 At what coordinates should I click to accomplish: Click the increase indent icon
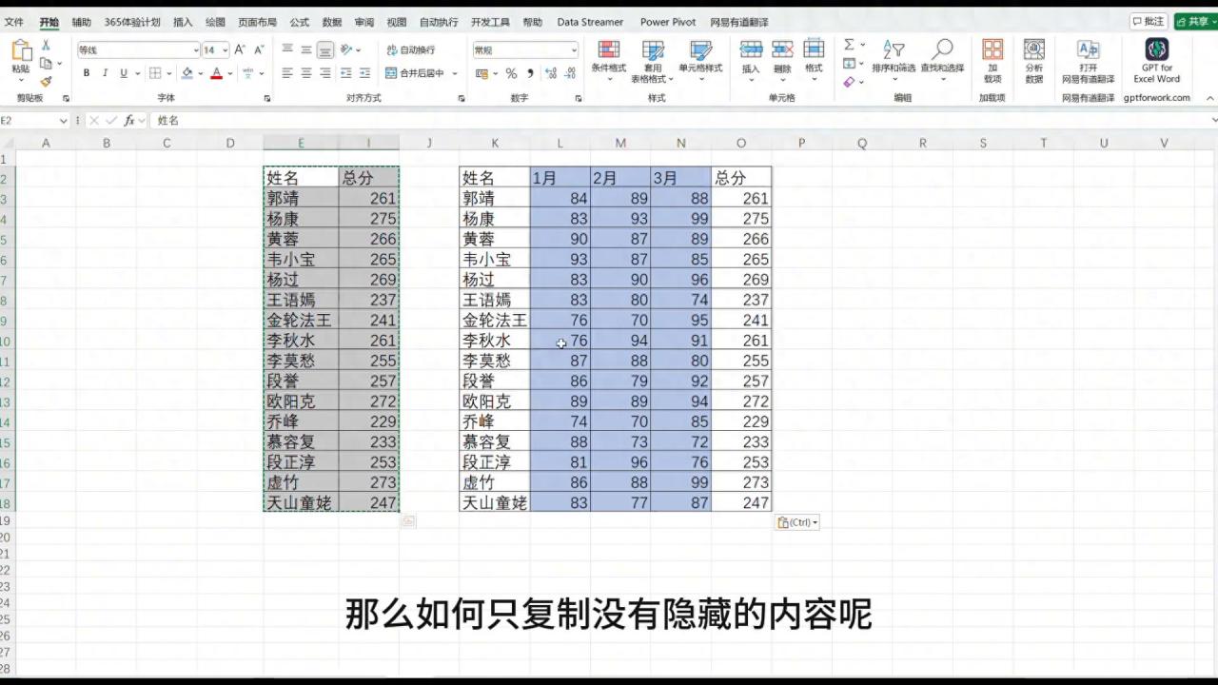[x=365, y=73]
